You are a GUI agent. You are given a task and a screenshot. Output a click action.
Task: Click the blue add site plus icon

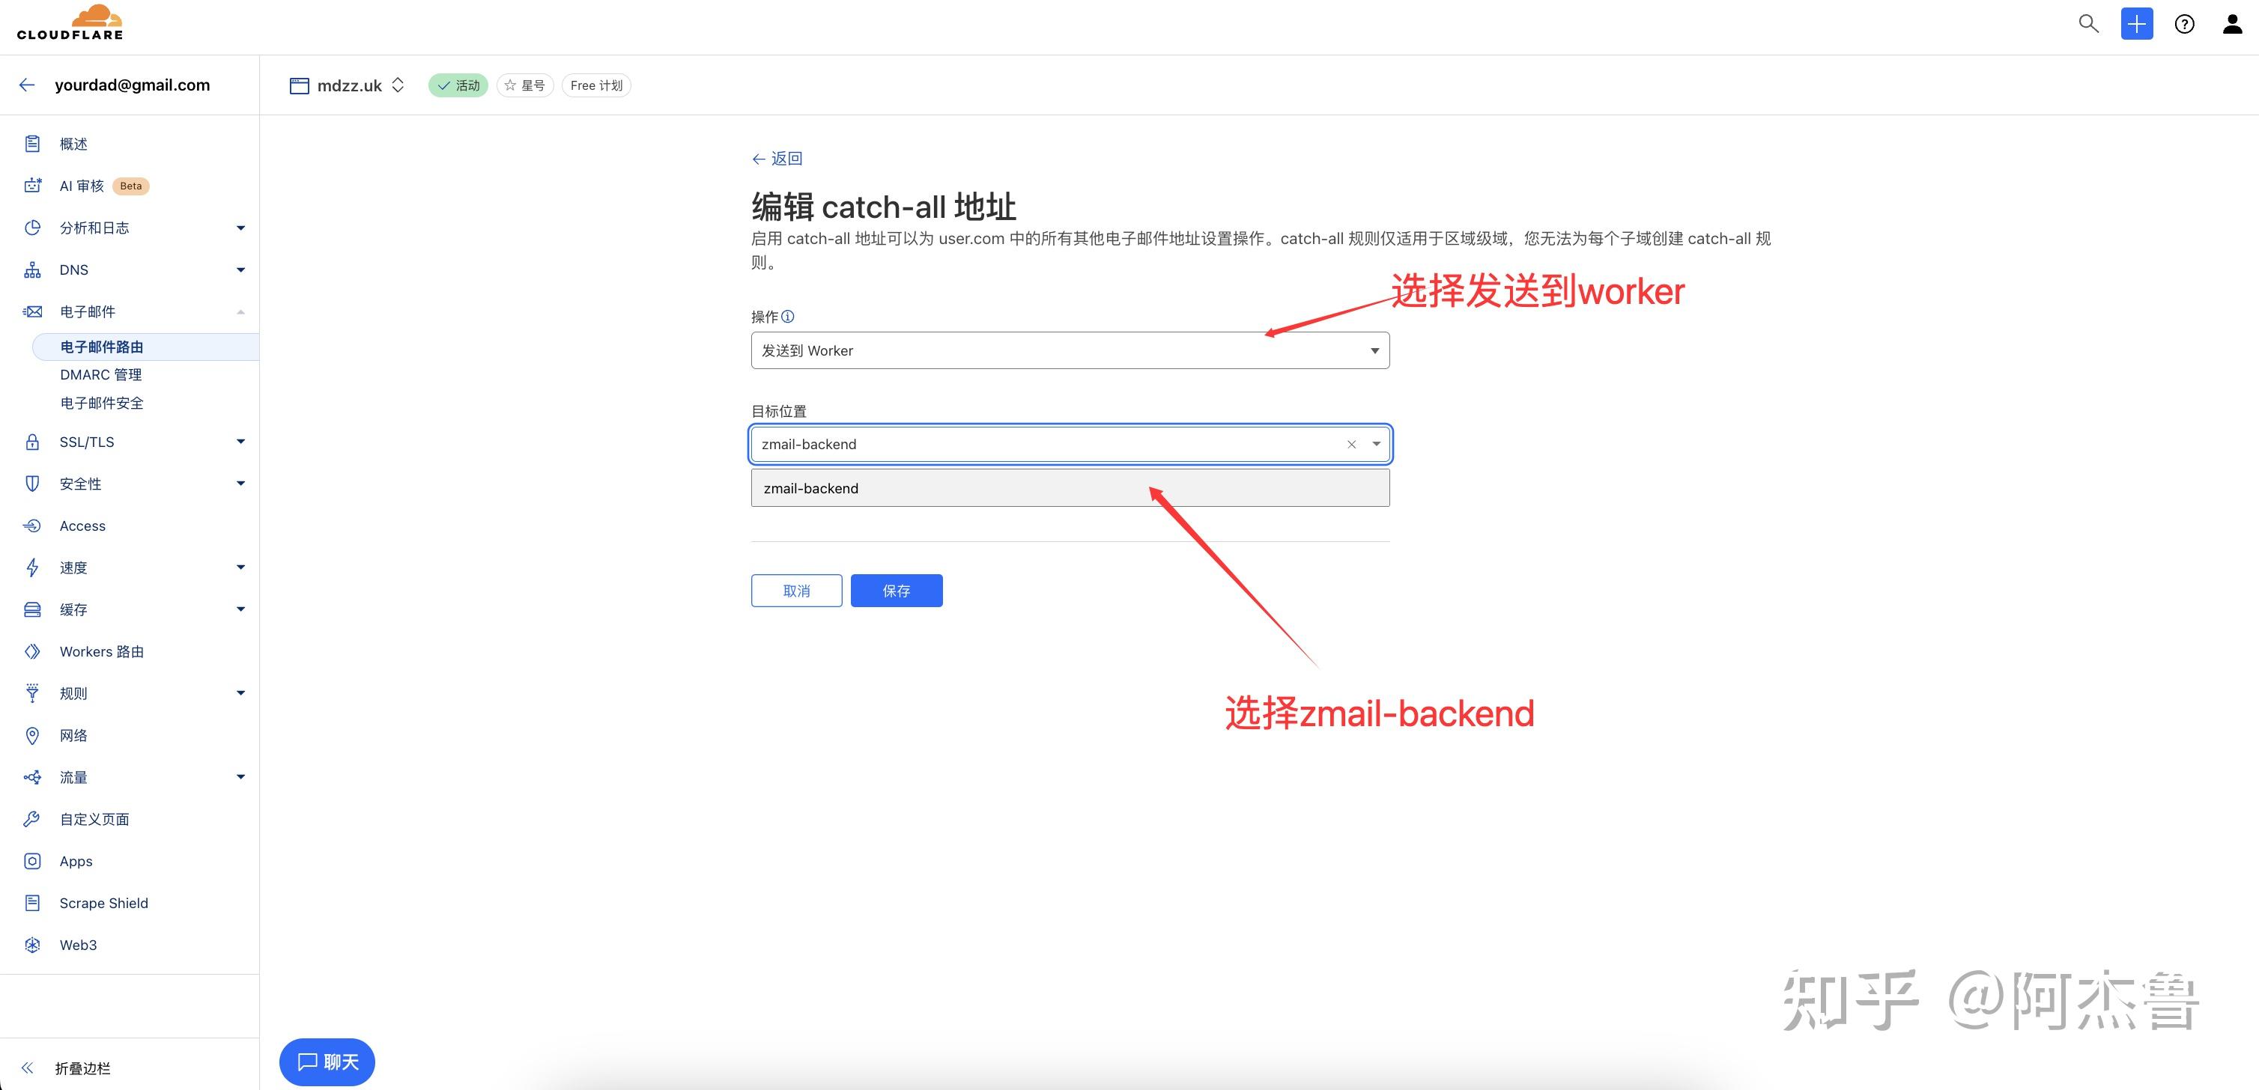2137,24
